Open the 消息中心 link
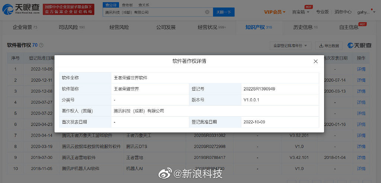 [343, 11]
